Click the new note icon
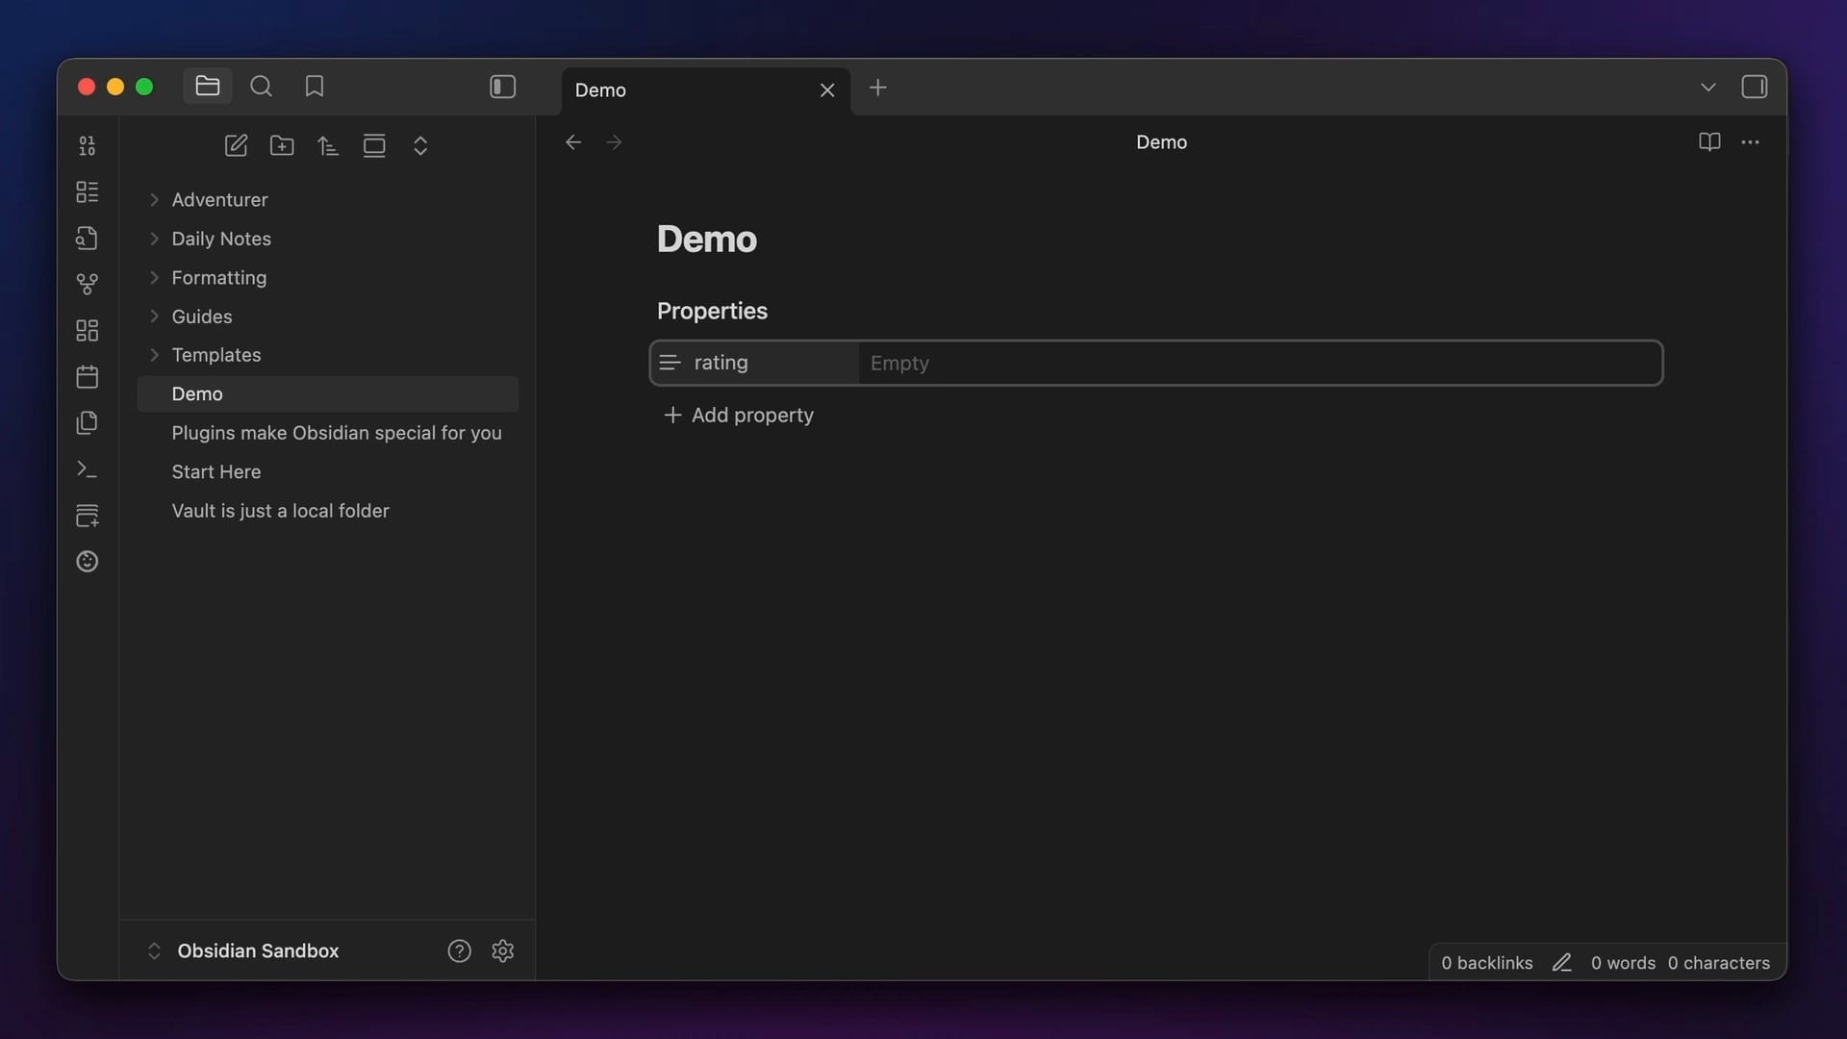Screen dimensions: 1847x1039 tap(236, 145)
